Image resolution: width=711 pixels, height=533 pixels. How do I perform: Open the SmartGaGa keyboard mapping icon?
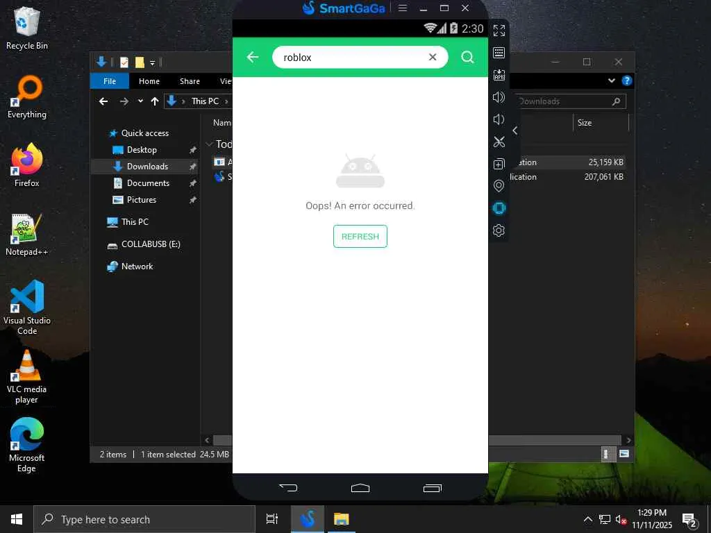click(x=499, y=53)
